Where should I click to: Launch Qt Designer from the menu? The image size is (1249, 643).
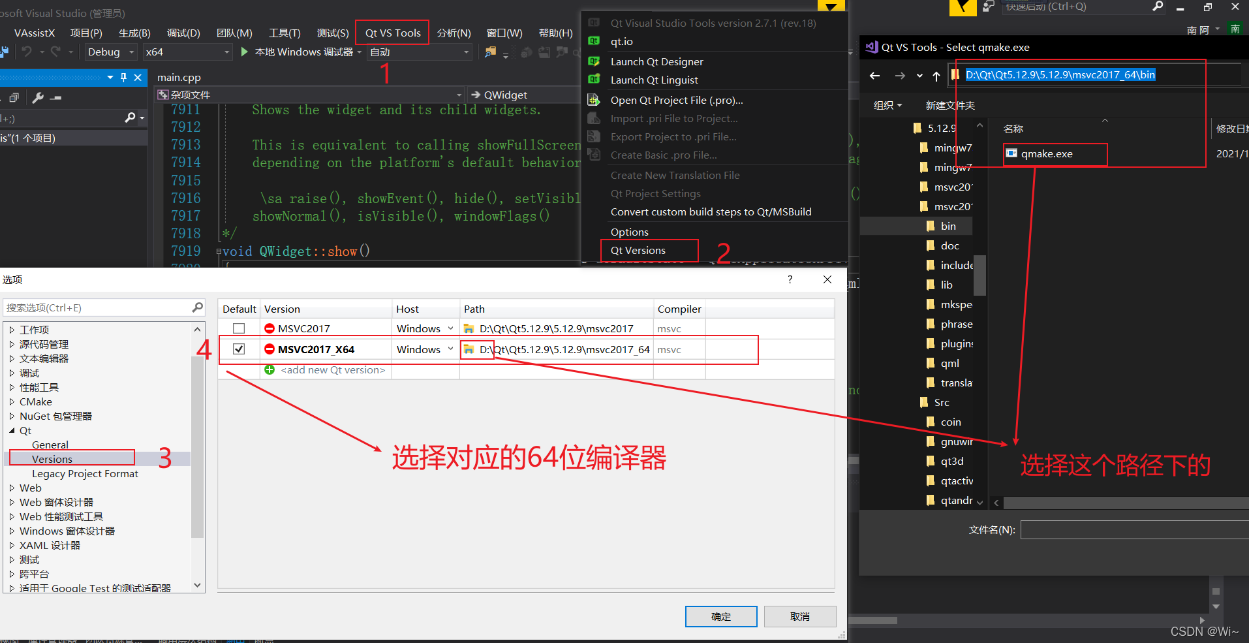click(x=656, y=61)
